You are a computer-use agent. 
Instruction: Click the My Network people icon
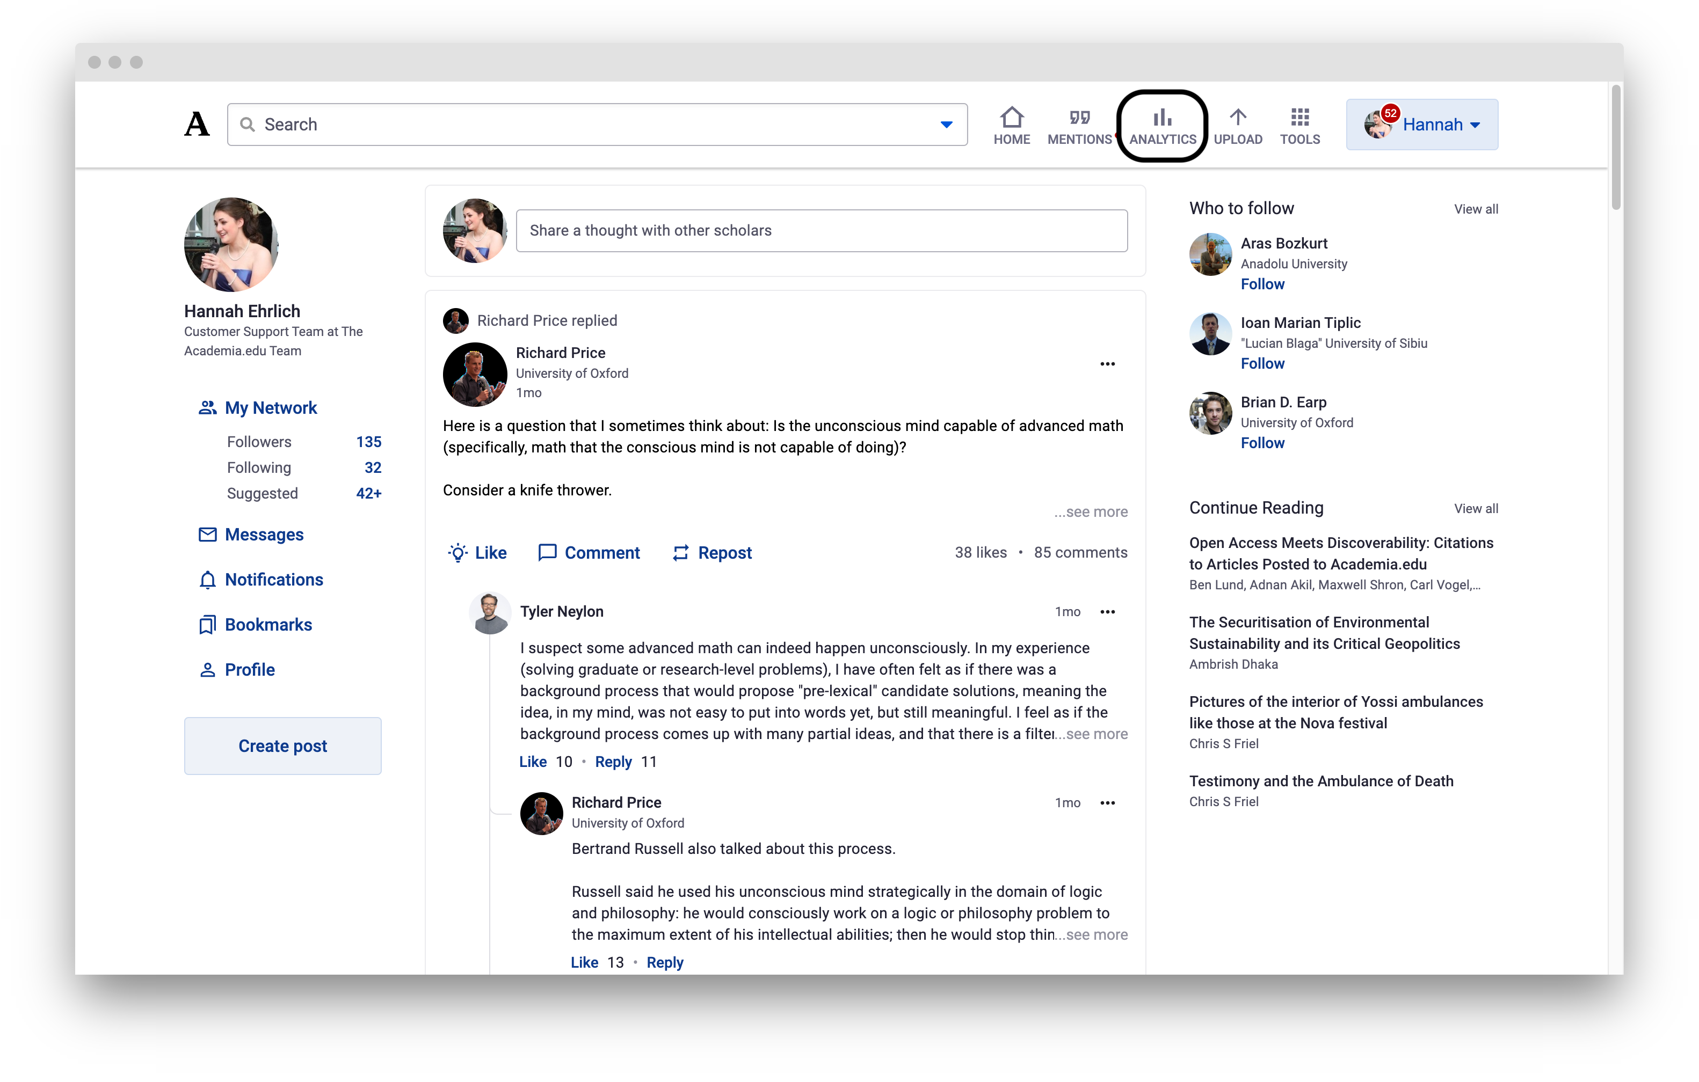click(207, 408)
